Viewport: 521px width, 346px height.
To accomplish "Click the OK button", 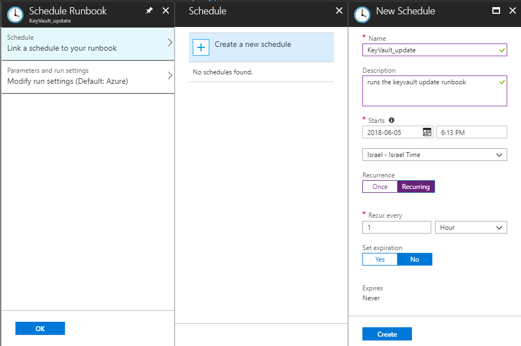I will tap(40, 328).
